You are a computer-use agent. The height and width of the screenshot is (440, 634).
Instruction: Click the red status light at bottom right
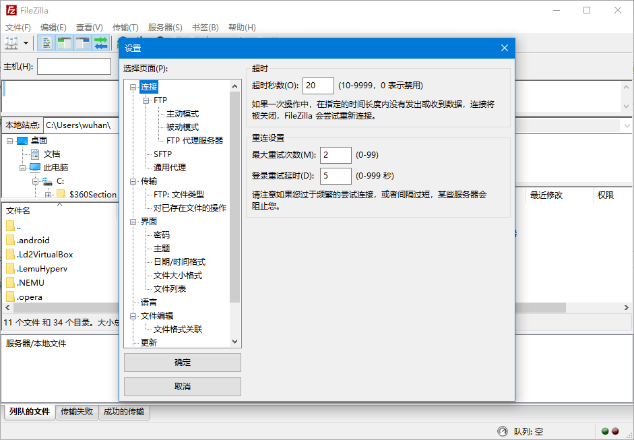[614, 431]
